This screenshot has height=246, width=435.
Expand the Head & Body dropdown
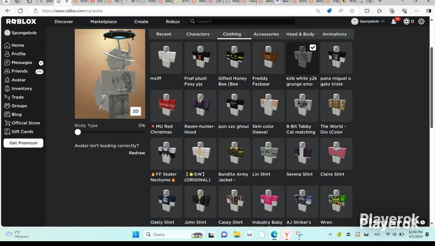(302, 34)
